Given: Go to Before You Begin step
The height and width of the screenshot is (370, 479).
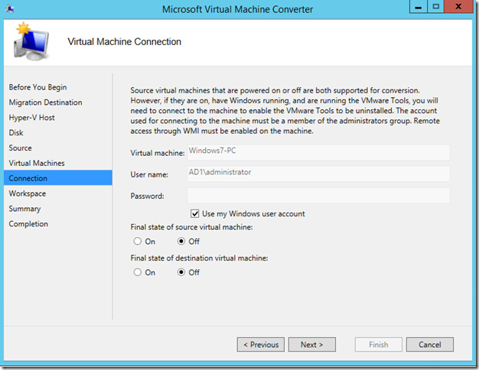Looking at the screenshot, I should tap(37, 87).
